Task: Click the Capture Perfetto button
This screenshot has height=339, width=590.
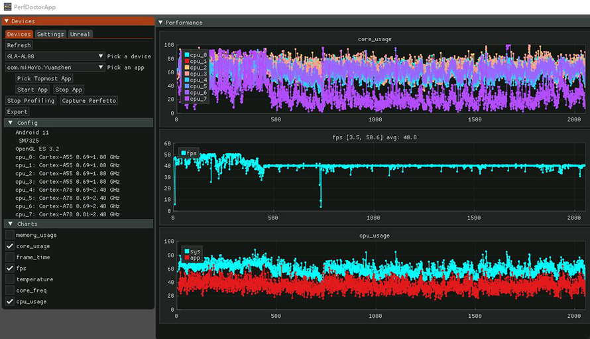Action: tap(89, 101)
